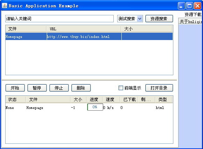Click the 0% progress bar
Image resolution: width=203 pixels, height=149 pixels.
95,107
